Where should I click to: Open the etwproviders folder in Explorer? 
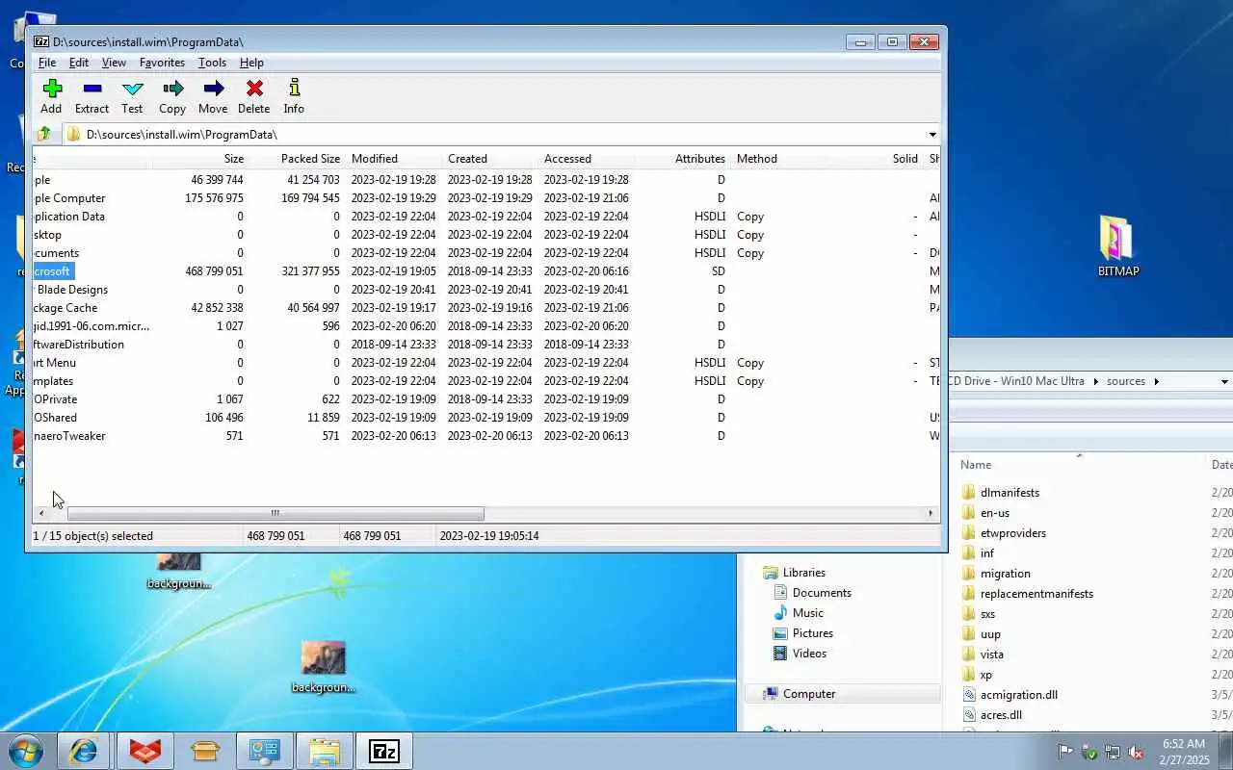coord(1012,533)
